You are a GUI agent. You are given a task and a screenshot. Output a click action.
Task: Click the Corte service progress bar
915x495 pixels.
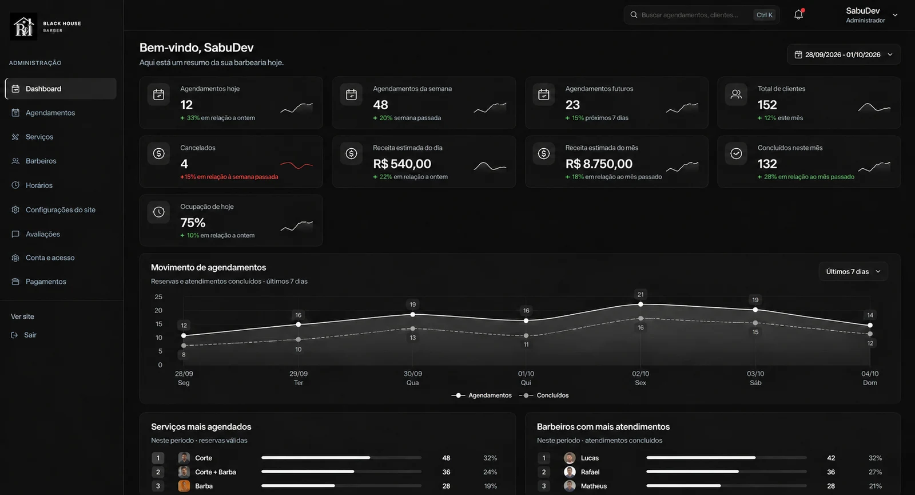341,458
